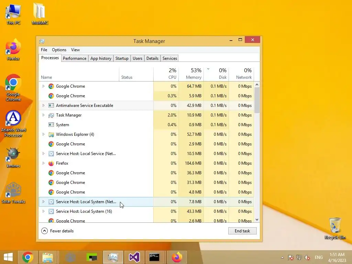This screenshot has height=264, width=352.
Task: Select the Processes tab
Action: [x=50, y=58]
